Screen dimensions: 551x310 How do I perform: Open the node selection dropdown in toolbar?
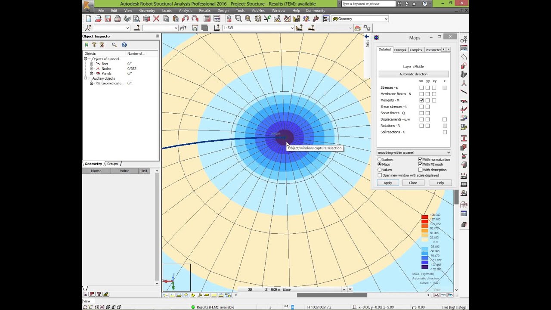tap(111, 28)
